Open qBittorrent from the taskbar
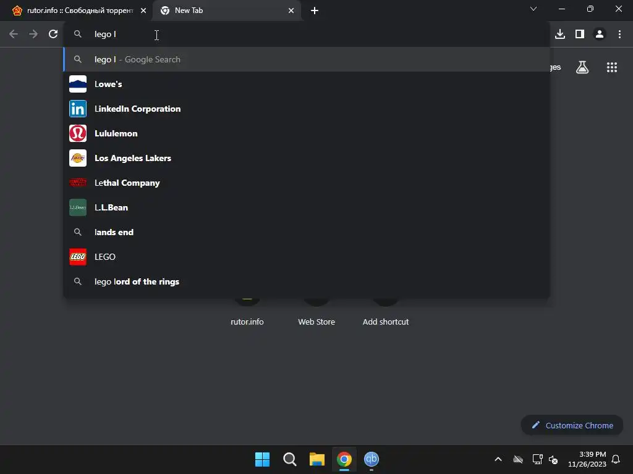This screenshot has height=474, width=633. point(372,459)
